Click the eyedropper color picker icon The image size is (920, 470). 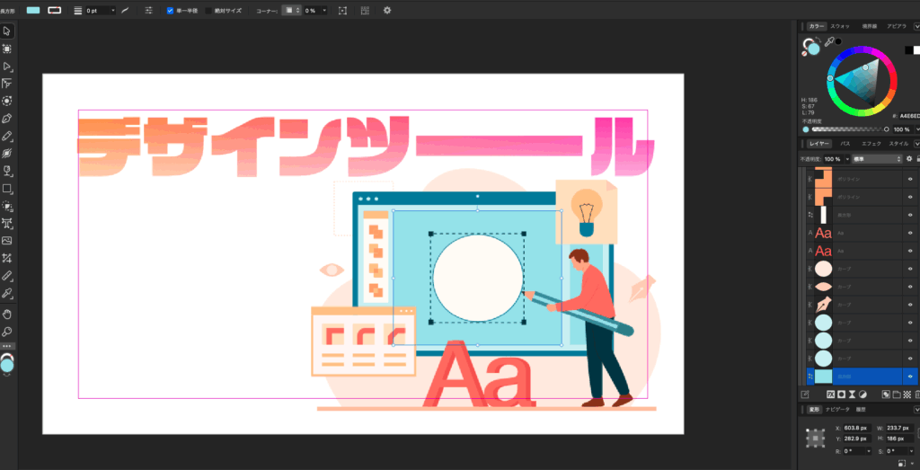click(x=829, y=41)
